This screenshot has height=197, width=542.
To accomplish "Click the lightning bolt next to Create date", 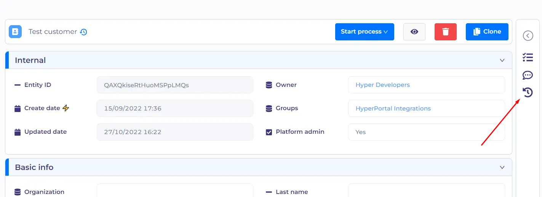I will tap(66, 108).
